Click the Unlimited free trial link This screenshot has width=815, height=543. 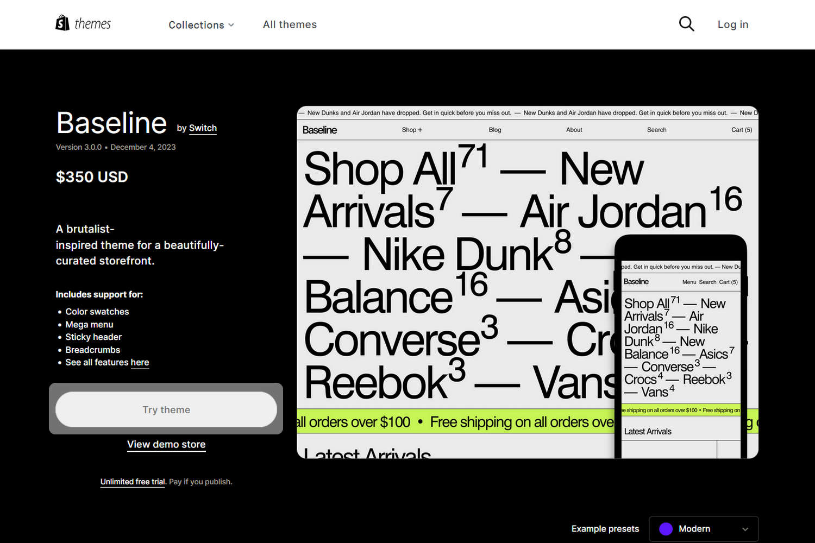coord(132,482)
